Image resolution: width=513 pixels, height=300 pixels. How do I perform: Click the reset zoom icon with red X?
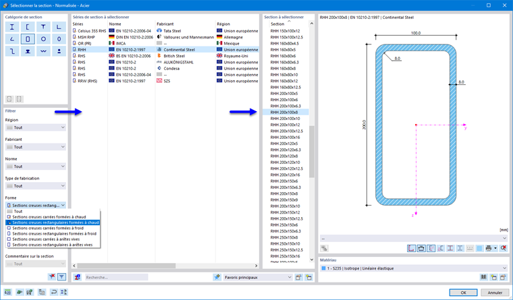504,248
